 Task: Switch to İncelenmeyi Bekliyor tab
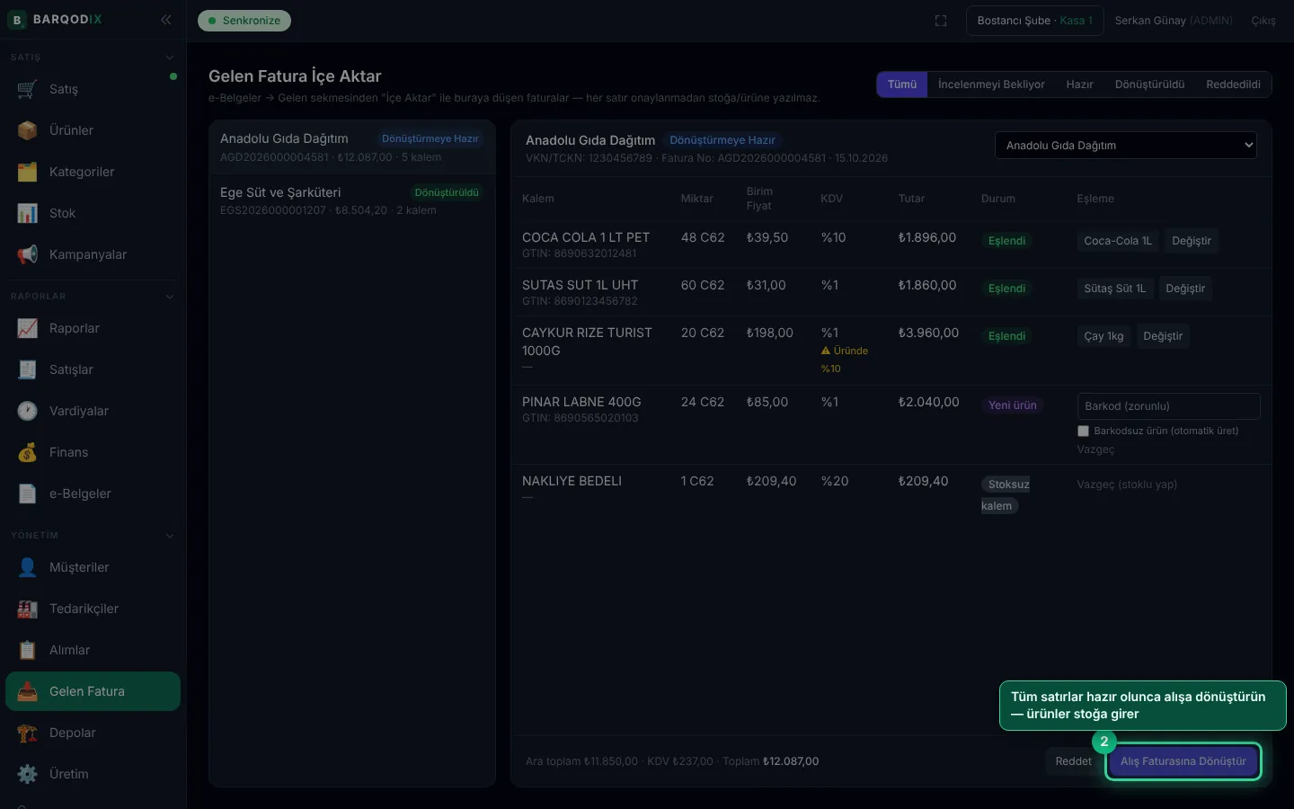(991, 84)
